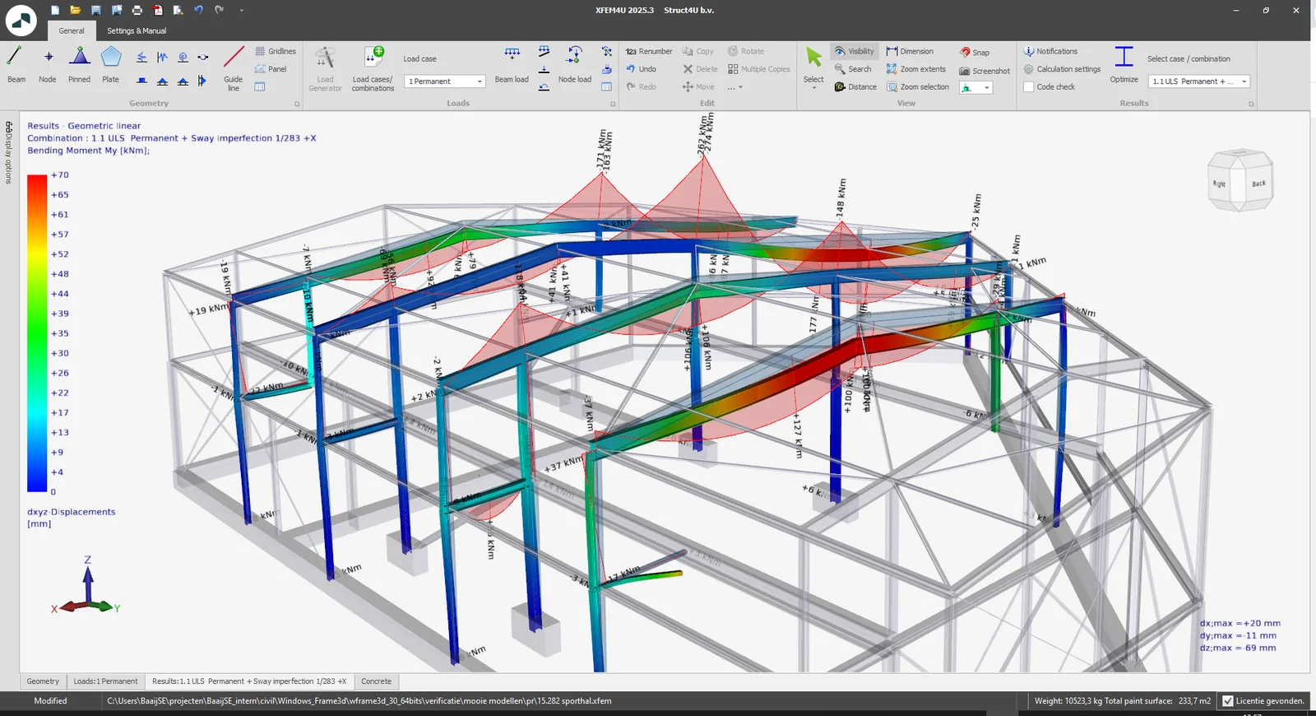Measure with the Distance tool
The width and height of the screenshot is (1316, 716).
pos(855,86)
